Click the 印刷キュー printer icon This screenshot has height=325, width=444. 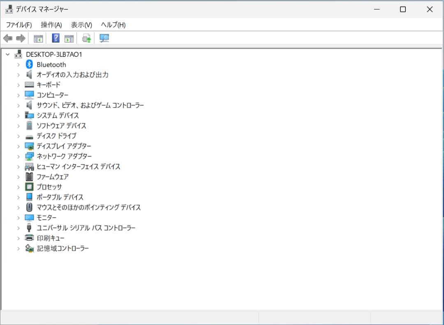pyautogui.click(x=29, y=238)
